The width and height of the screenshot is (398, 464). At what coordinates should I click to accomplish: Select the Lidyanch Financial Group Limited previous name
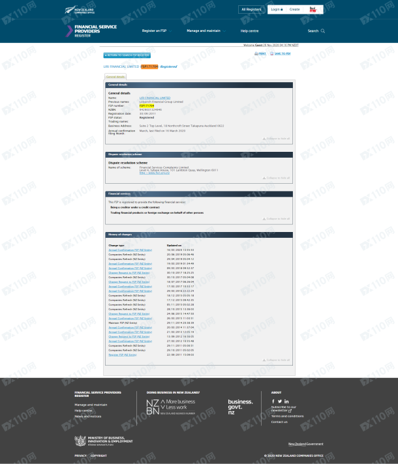[x=161, y=102]
